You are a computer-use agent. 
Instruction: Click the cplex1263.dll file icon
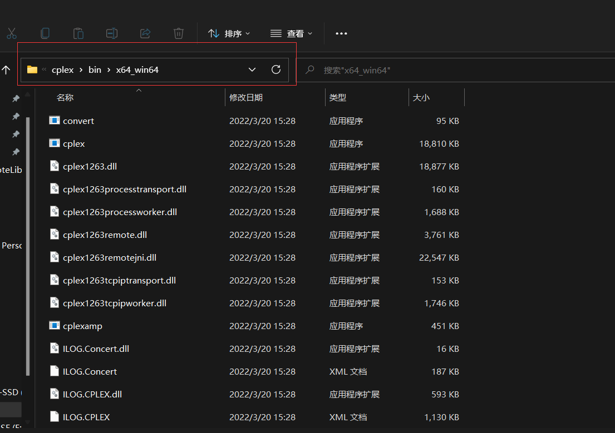pos(55,166)
